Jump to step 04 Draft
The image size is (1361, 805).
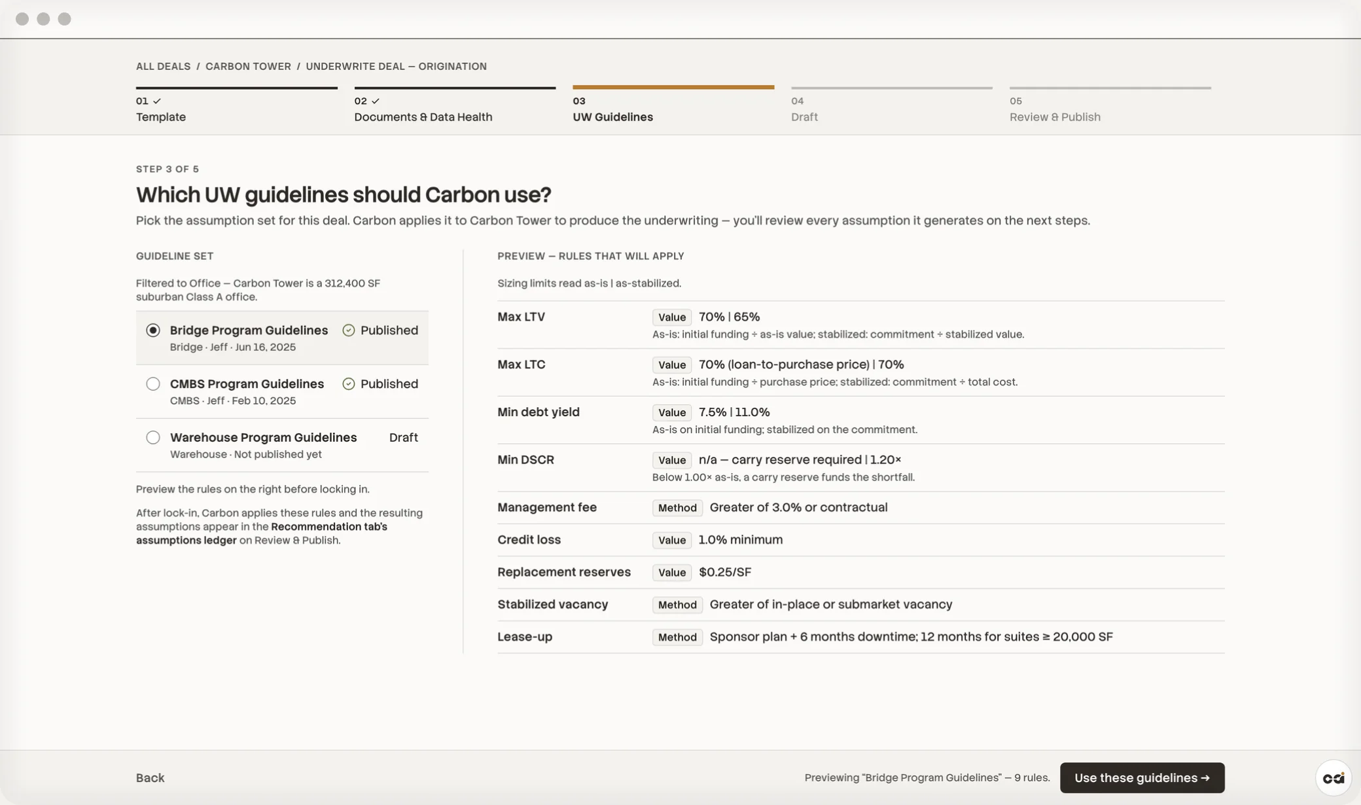[892, 106]
